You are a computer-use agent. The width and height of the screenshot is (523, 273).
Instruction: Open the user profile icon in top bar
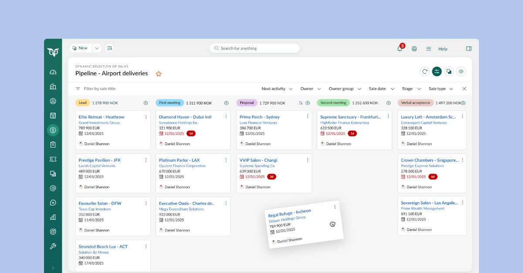click(x=414, y=49)
